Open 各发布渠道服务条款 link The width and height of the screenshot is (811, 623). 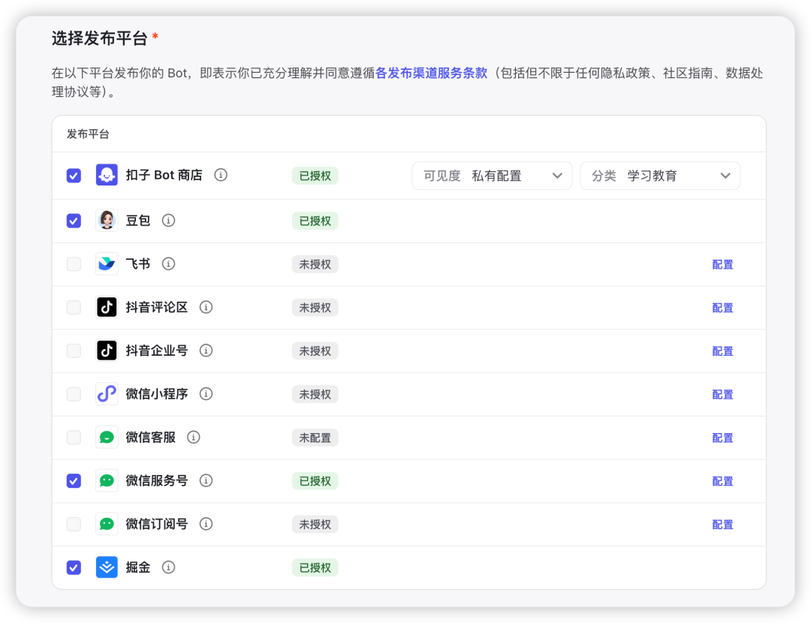pos(431,74)
